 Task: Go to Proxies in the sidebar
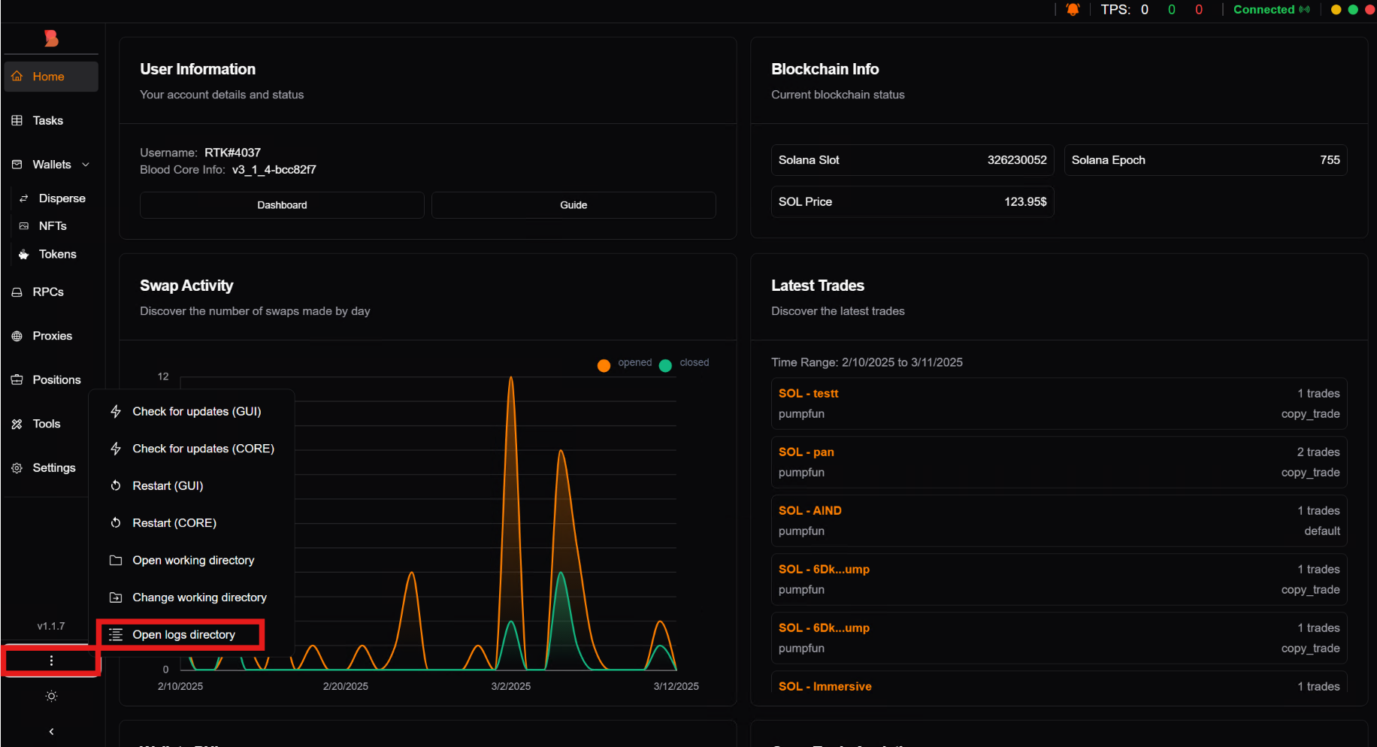(52, 336)
